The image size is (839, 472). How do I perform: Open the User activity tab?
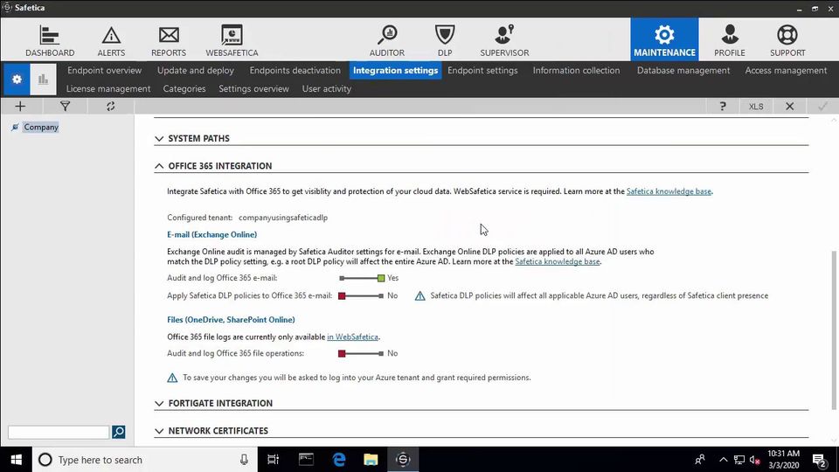coord(326,89)
